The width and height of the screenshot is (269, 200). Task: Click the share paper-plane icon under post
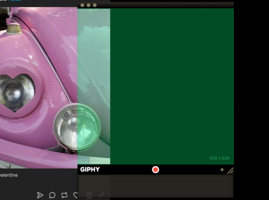pos(40,195)
